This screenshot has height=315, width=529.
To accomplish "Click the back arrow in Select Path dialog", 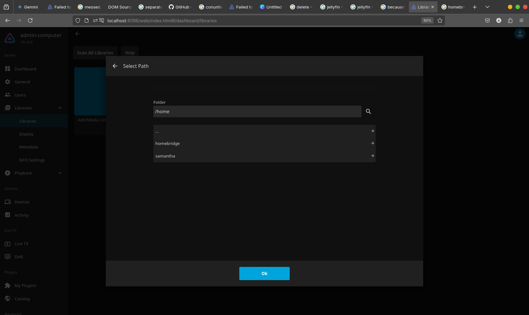I will pyautogui.click(x=115, y=66).
